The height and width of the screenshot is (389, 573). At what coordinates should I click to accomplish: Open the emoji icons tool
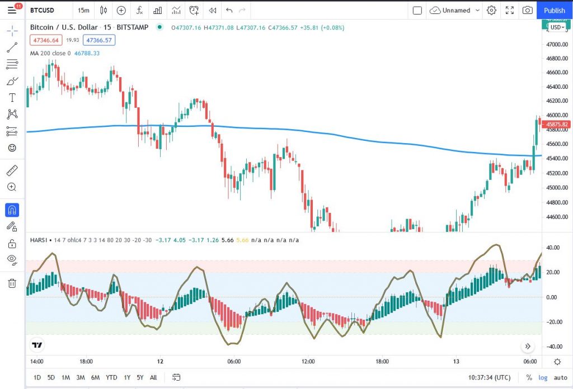tap(12, 148)
